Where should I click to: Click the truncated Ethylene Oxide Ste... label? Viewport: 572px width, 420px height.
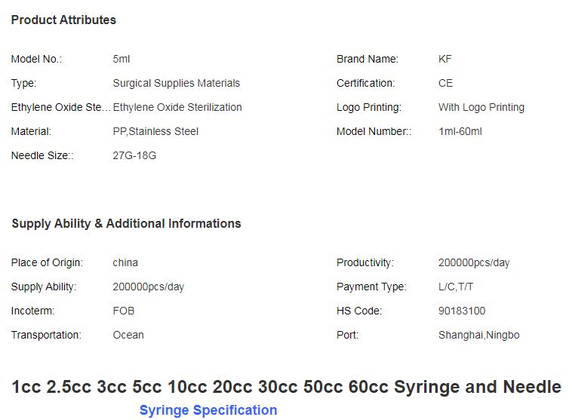[x=61, y=107]
